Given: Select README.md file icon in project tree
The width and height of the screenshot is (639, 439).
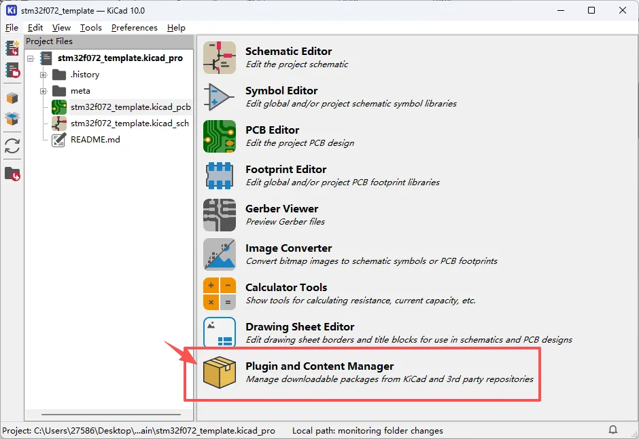Looking at the screenshot, I should [x=58, y=140].
